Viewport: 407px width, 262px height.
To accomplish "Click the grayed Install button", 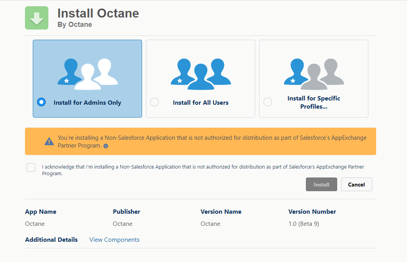I will [321, 184].
